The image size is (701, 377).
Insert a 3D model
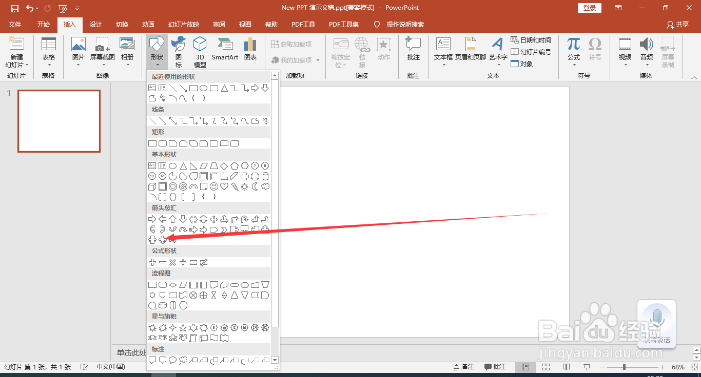pyautogui.click(x=200, y=52)
